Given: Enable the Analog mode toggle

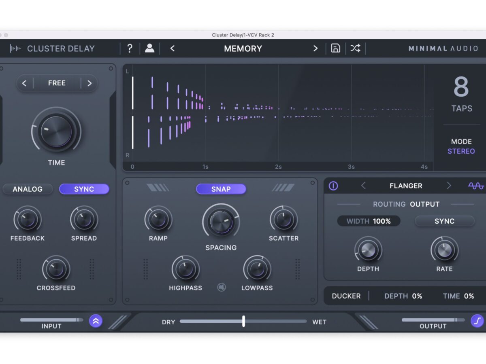Looking at the screenshot, I should pyautogui.click(x=28, y=189).
